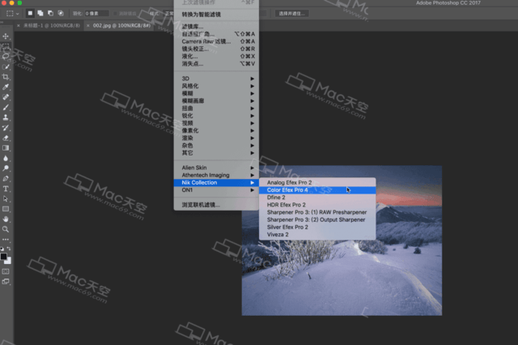Select the Pen tool
Image resolution: width=518 pixels, height=345 pixels.
[x=6, y=178]
